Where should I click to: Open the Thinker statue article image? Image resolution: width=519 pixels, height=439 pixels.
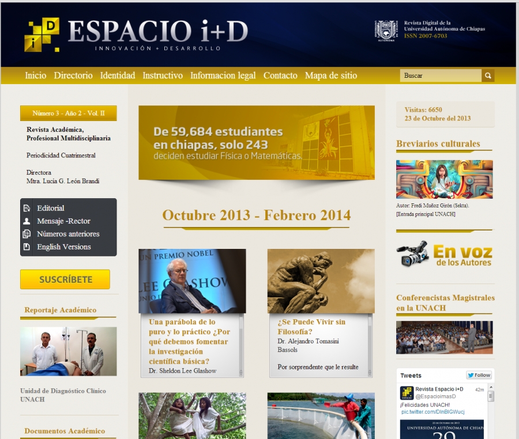[321, 281]
